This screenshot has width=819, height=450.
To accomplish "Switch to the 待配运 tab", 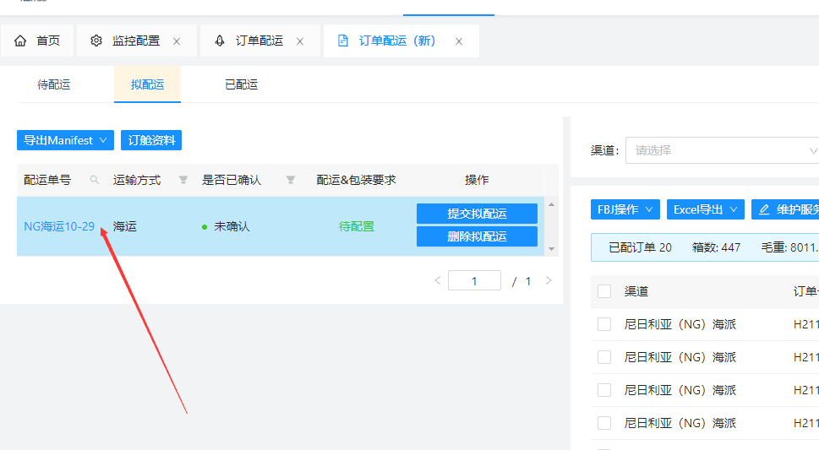I will tap(54, 84).
